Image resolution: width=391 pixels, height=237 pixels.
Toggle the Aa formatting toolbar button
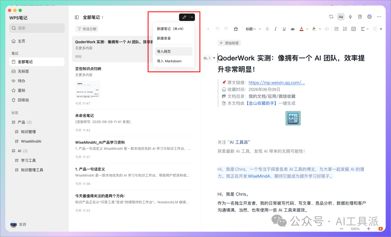coord(341,17)
